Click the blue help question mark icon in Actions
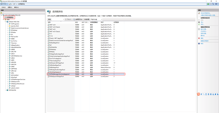The width and height of the screenshot is (219, 113). [x=199, y=44]
